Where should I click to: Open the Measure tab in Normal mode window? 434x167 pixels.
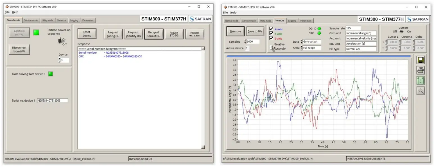pyautogui.click(x=62, y=20)
